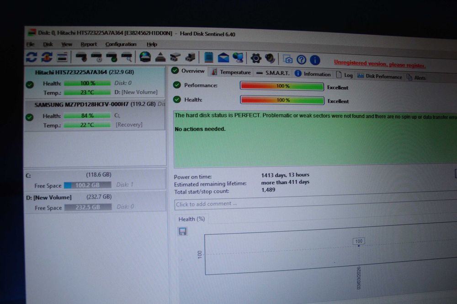
Task: Click the camera screenshot capture icon
Action: tap(288, 60)
